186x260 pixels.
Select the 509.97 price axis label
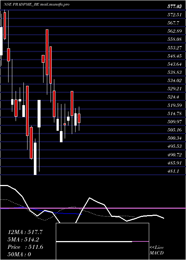pos(174,122)
